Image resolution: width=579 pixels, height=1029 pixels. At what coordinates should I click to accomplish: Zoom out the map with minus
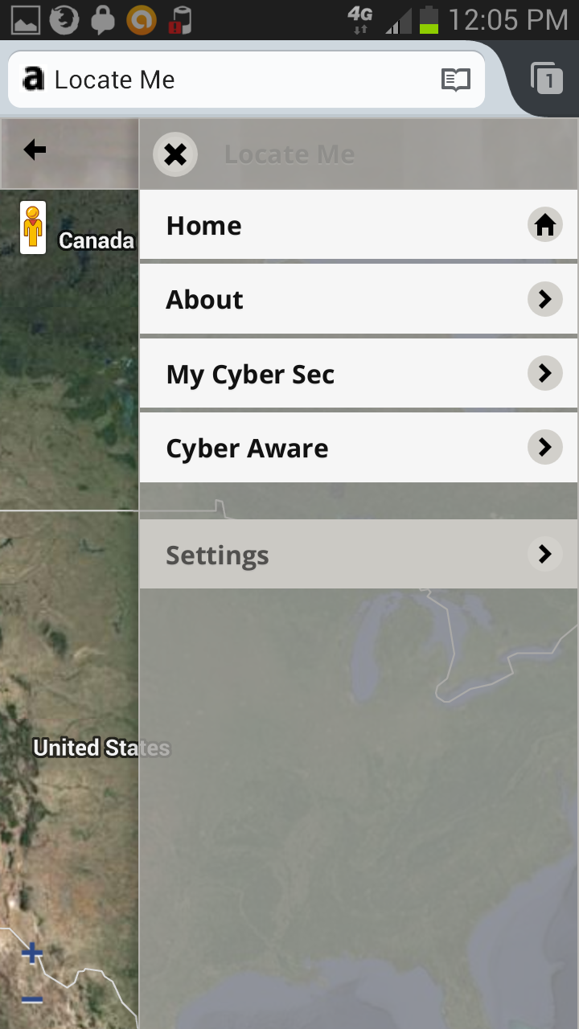tap(32, 999)
